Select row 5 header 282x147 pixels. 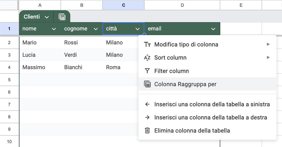9,80
